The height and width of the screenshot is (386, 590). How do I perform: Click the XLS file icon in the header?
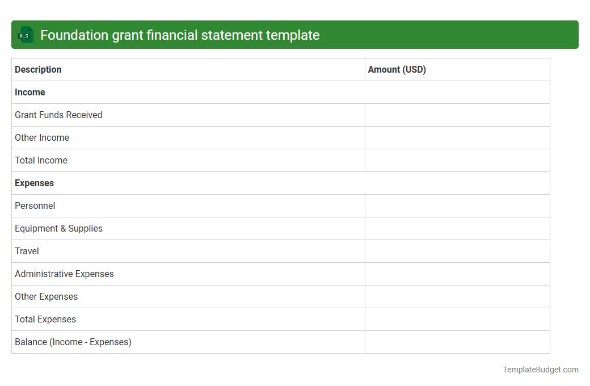[x=25, y=35]
